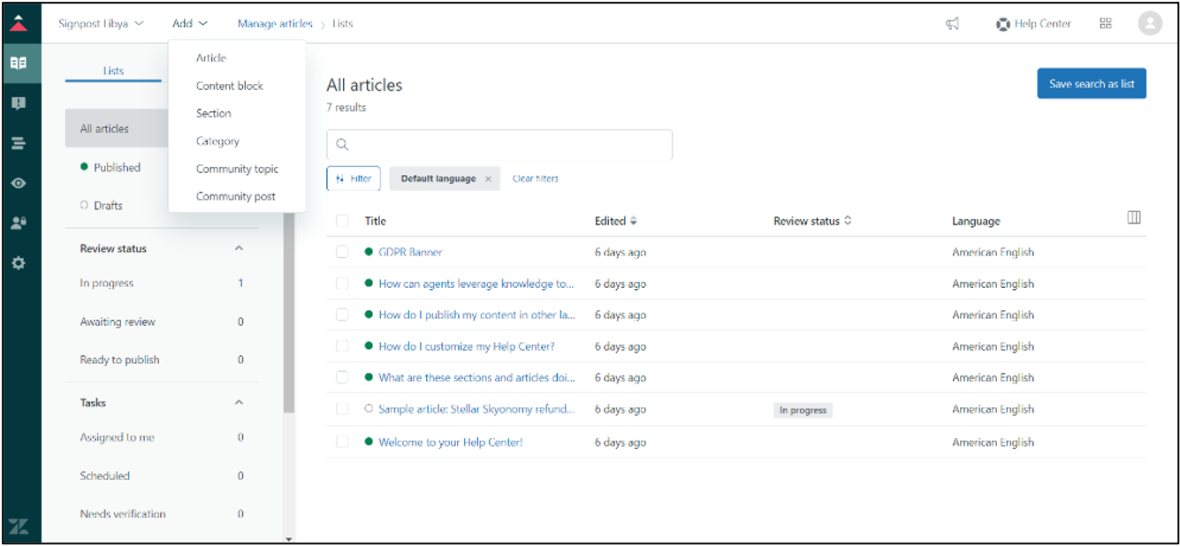Tick the select-all checkbox in table header
The image size is (1180, 546).
click(342, 221)
